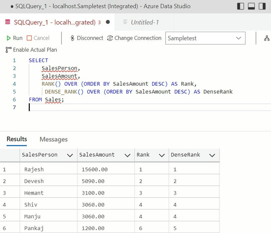This screenshot has height=233, width=271.
Task: Click the Enable Actual Plan diagram icon
Action: 9,50
